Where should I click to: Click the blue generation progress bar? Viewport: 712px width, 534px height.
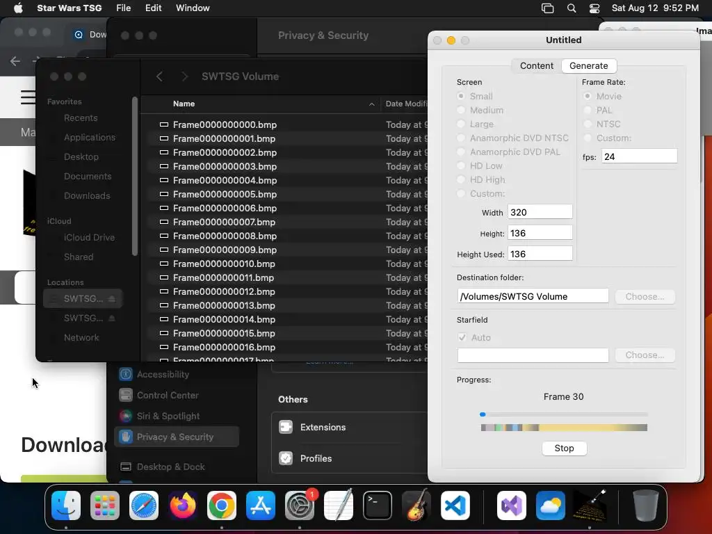click(x=563, y=414)
